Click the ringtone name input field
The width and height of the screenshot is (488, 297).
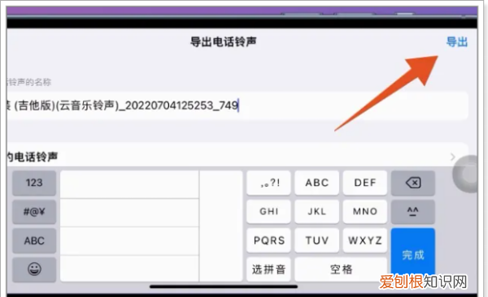pyautogui.click(x=237, y=105)
